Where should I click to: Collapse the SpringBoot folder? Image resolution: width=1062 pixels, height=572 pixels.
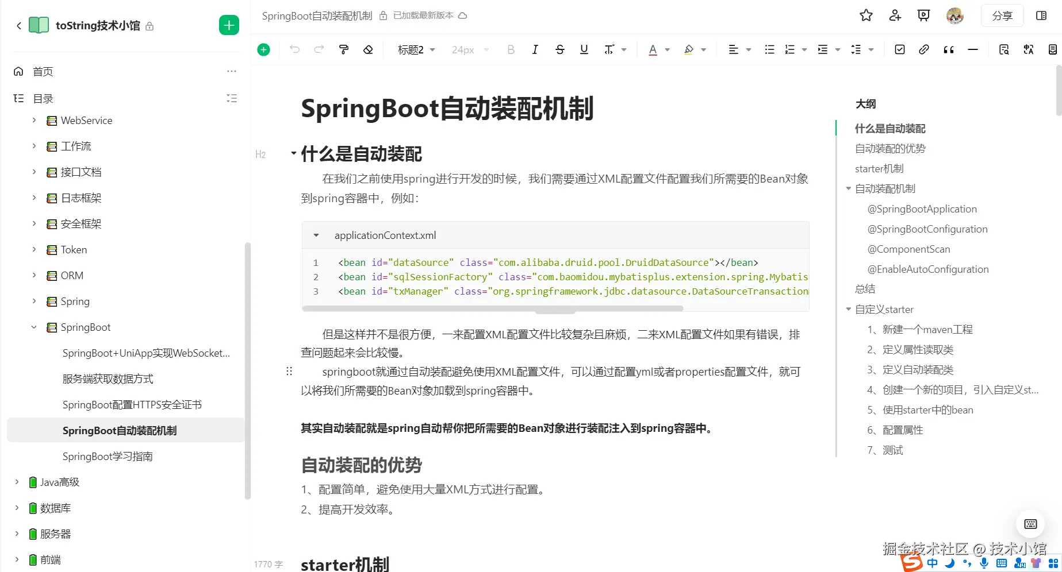pyautogui.click(x=34, y=327)
